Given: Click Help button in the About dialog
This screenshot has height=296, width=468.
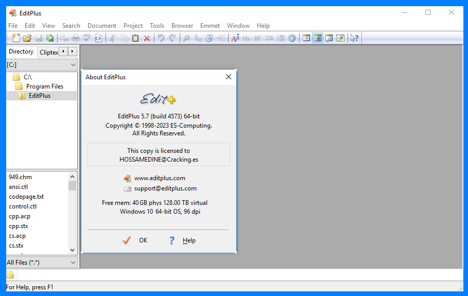Looking at the screenshot, I should (182, 240).
